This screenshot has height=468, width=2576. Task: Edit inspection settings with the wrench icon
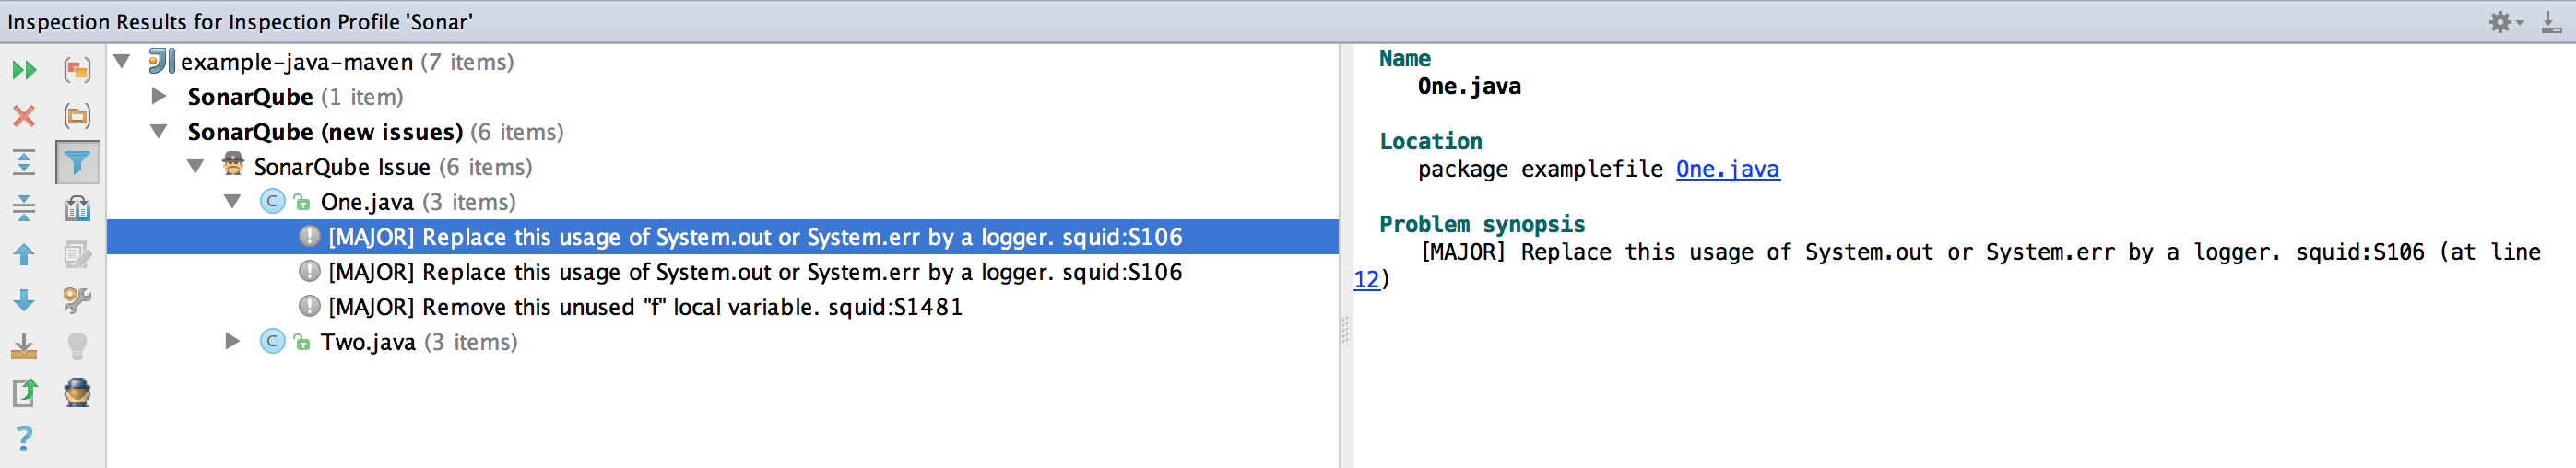(x=77, y=300)
